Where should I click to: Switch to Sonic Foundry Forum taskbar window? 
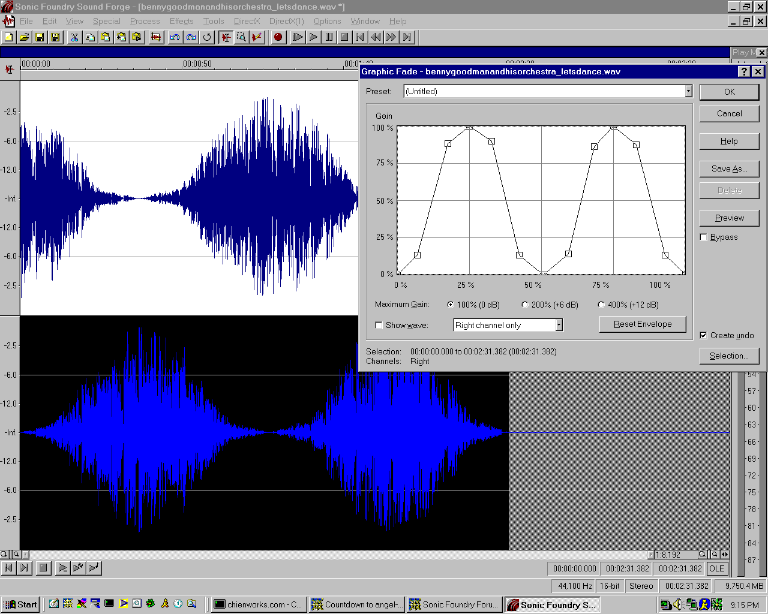pos(454,604)
